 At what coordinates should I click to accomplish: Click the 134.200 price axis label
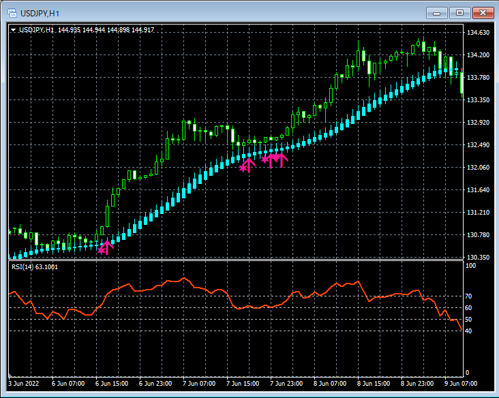point(478,55)
